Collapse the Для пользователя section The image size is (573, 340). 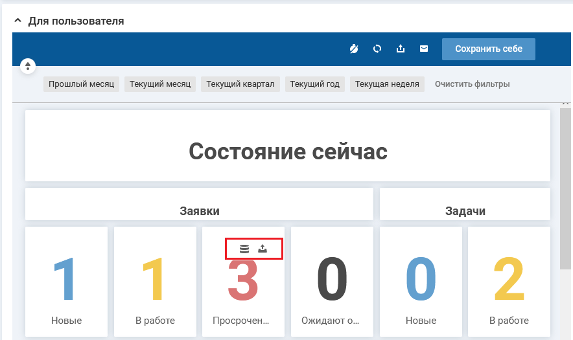coord(18,21)
